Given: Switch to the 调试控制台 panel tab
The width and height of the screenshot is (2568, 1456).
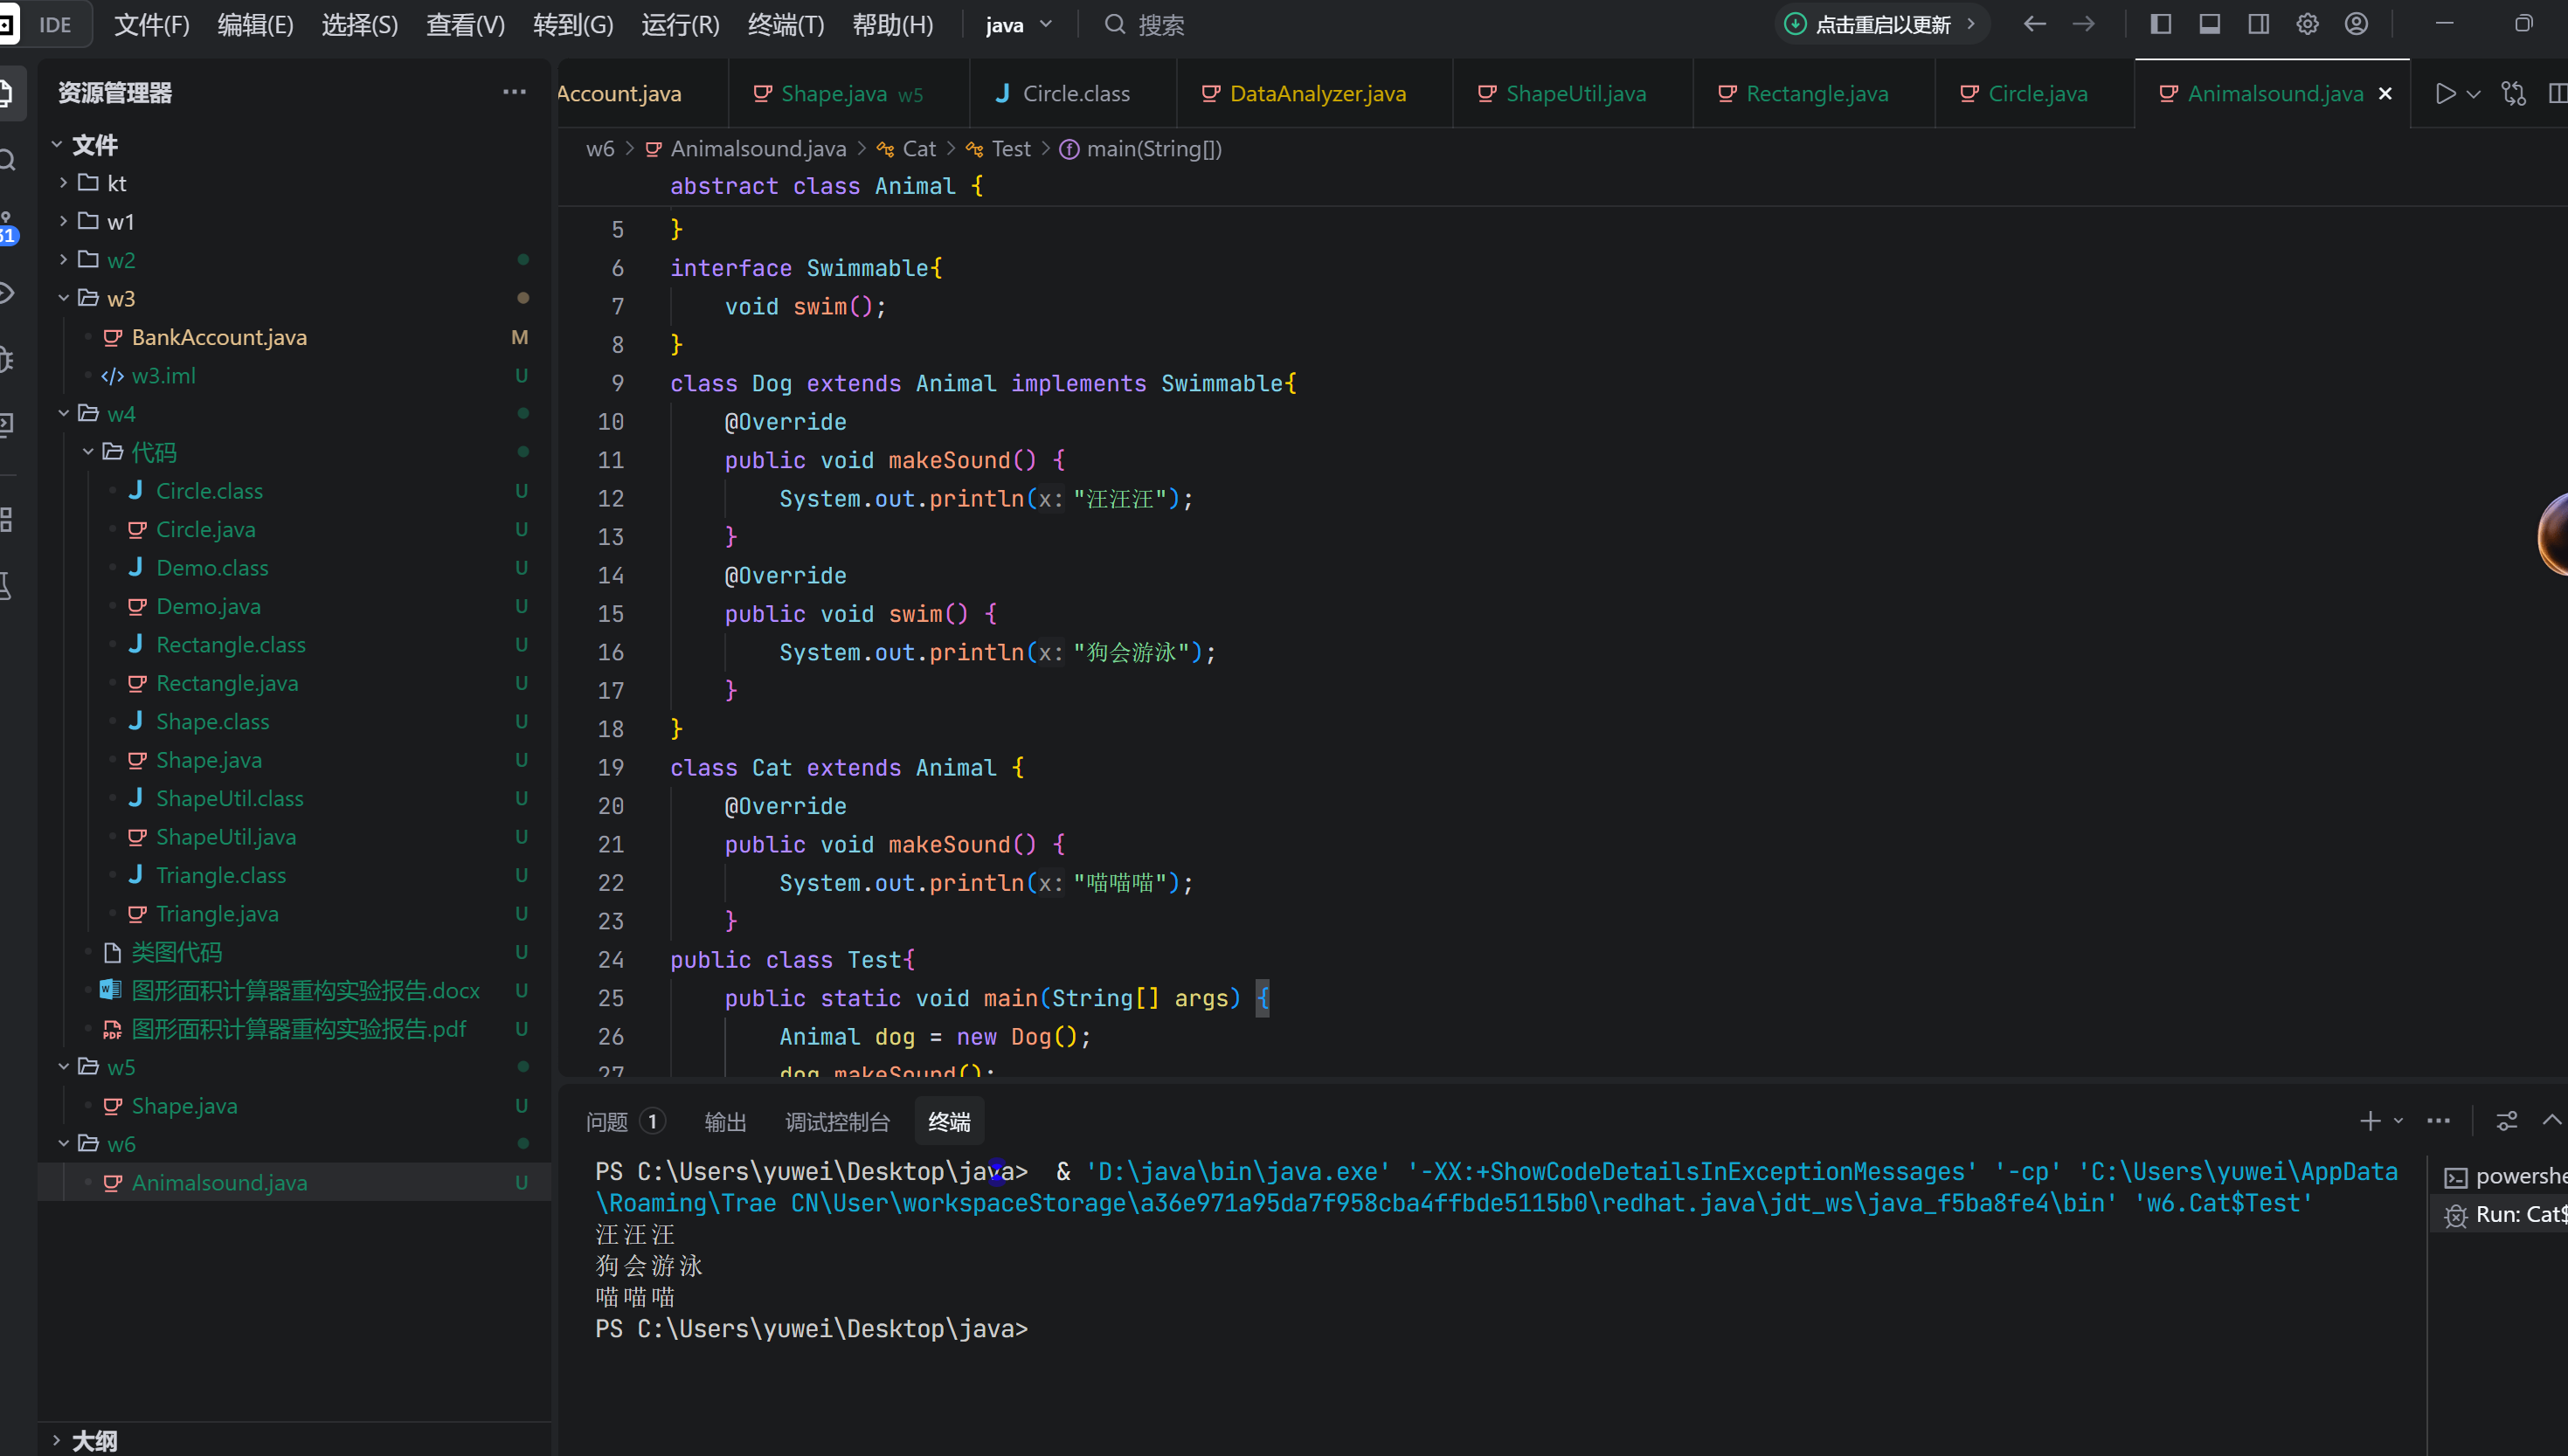Looking at the screenshot, I should tap(837, 1122).
